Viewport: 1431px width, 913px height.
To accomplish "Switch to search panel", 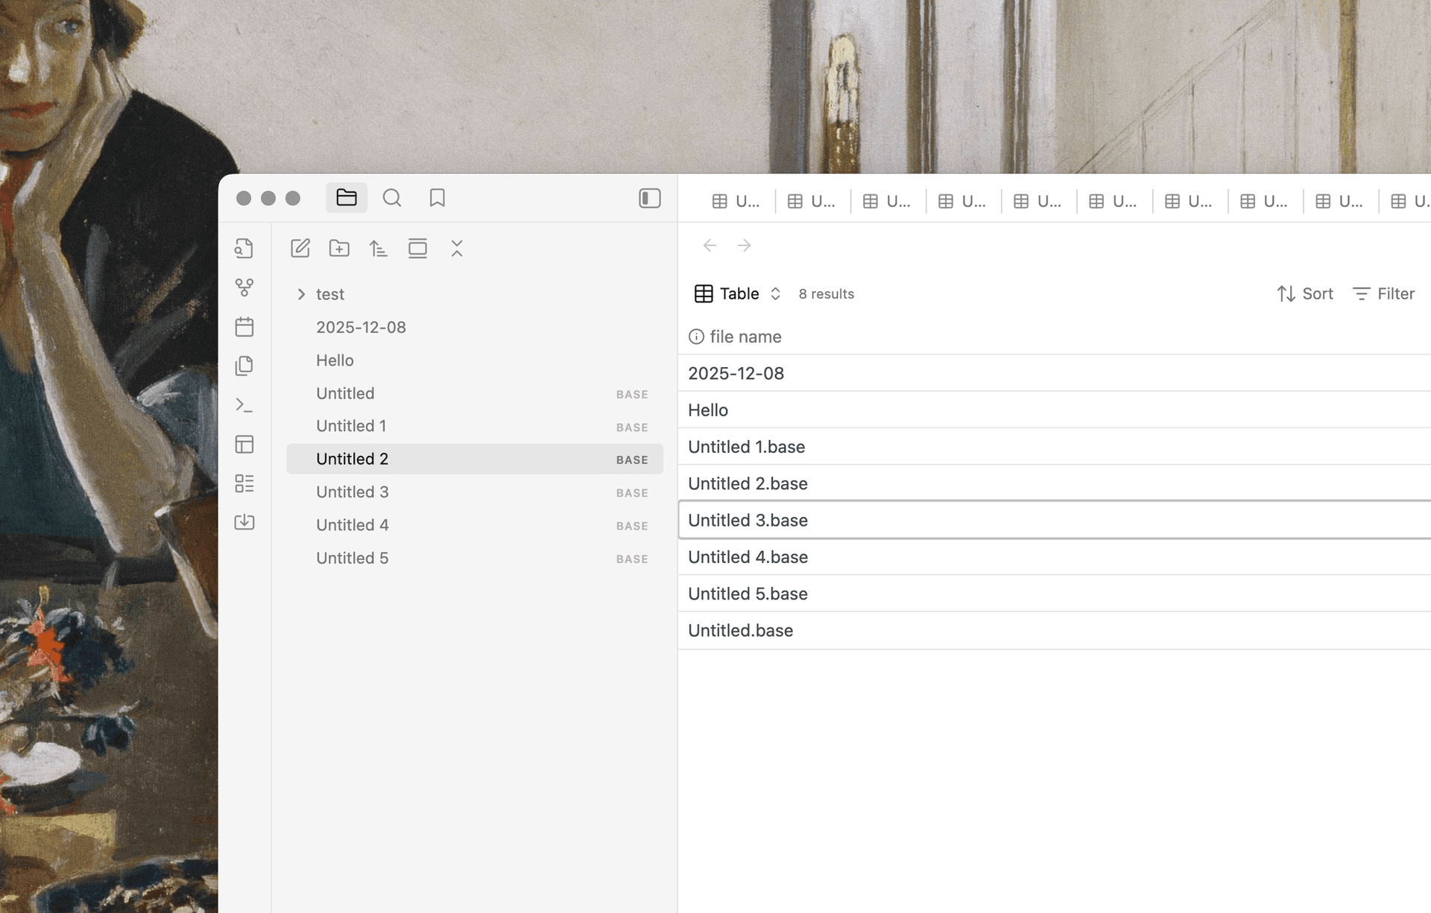I will click(x=392, y=197).
